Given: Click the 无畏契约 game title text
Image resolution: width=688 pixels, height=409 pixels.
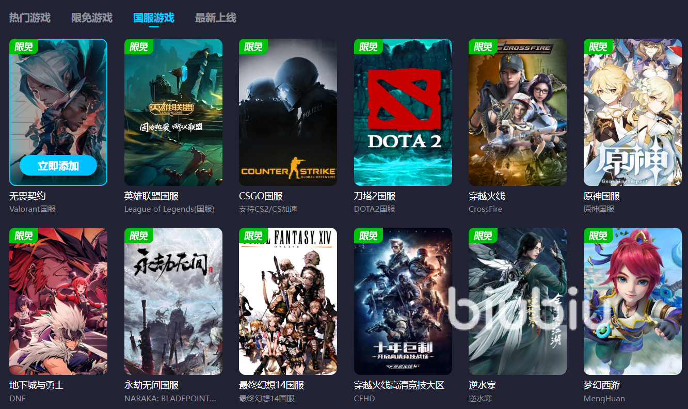Looking at the screenshot, I should [28, 196].
